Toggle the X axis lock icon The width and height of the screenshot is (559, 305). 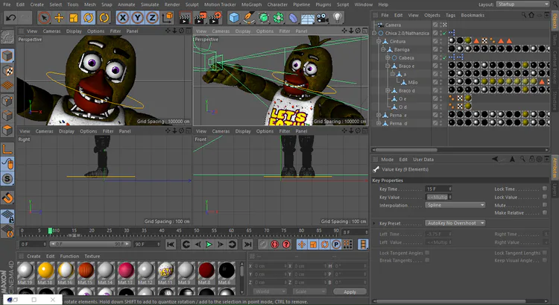[x=122, y=17]
